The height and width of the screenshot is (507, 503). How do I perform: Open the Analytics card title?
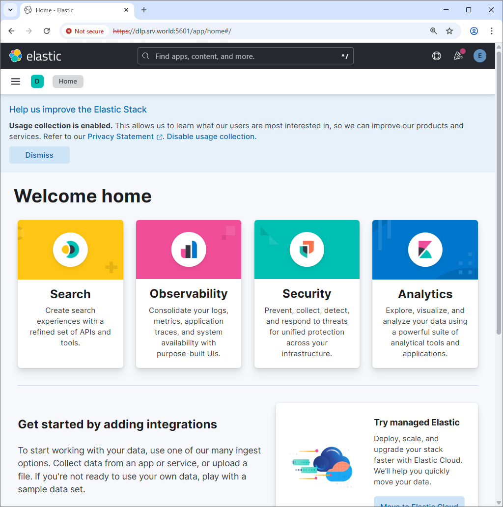click(x=425, y=294)
